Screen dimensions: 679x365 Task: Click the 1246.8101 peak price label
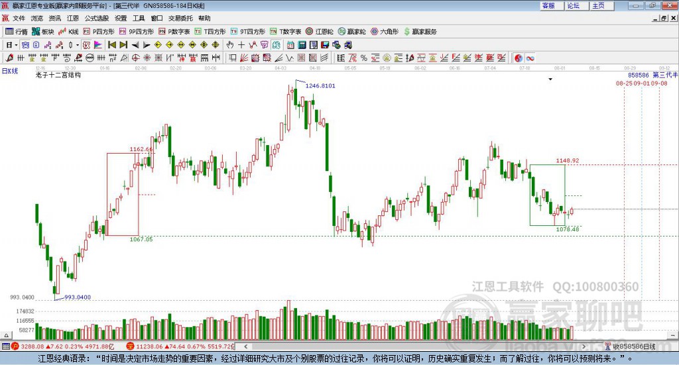[x=320, y=85]
